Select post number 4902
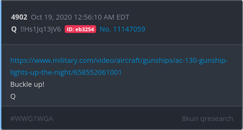The image size is (243, 130). point(19,17)
